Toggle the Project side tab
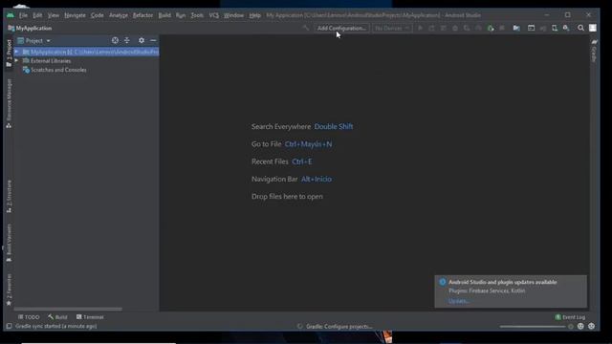The width and height of the screenshot is (612, 344). click(9, 53)
